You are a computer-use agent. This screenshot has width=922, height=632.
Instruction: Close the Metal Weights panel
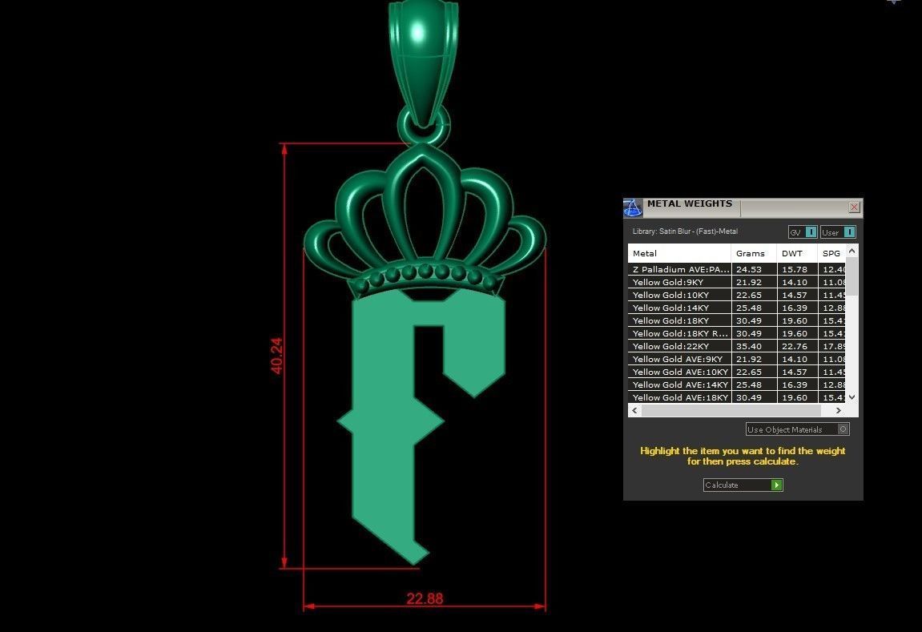(x=854, y=207)
